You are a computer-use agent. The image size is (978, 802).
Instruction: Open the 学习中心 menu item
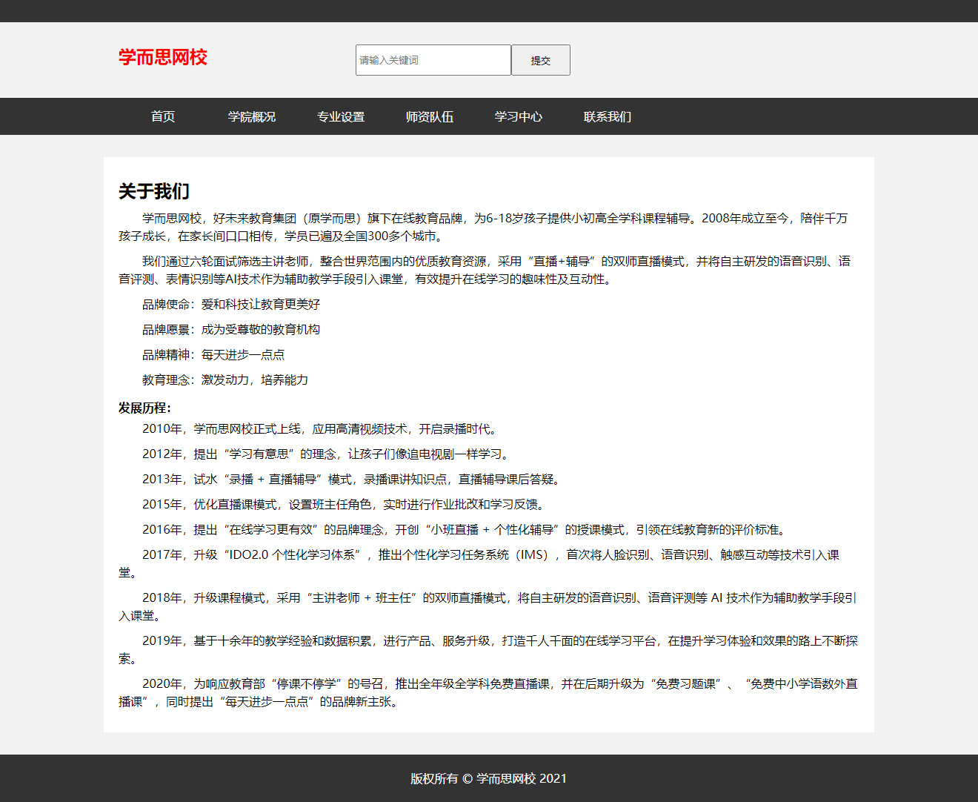[519, 116]
